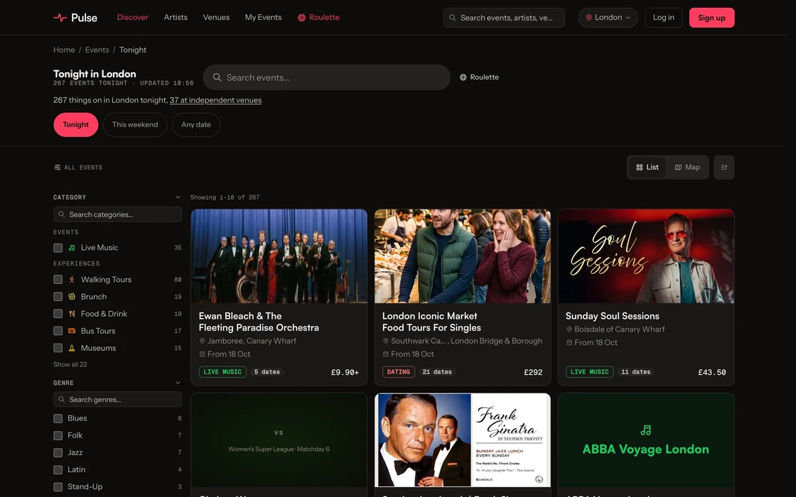Tick the Latin genre checkbox

point(58,469)
